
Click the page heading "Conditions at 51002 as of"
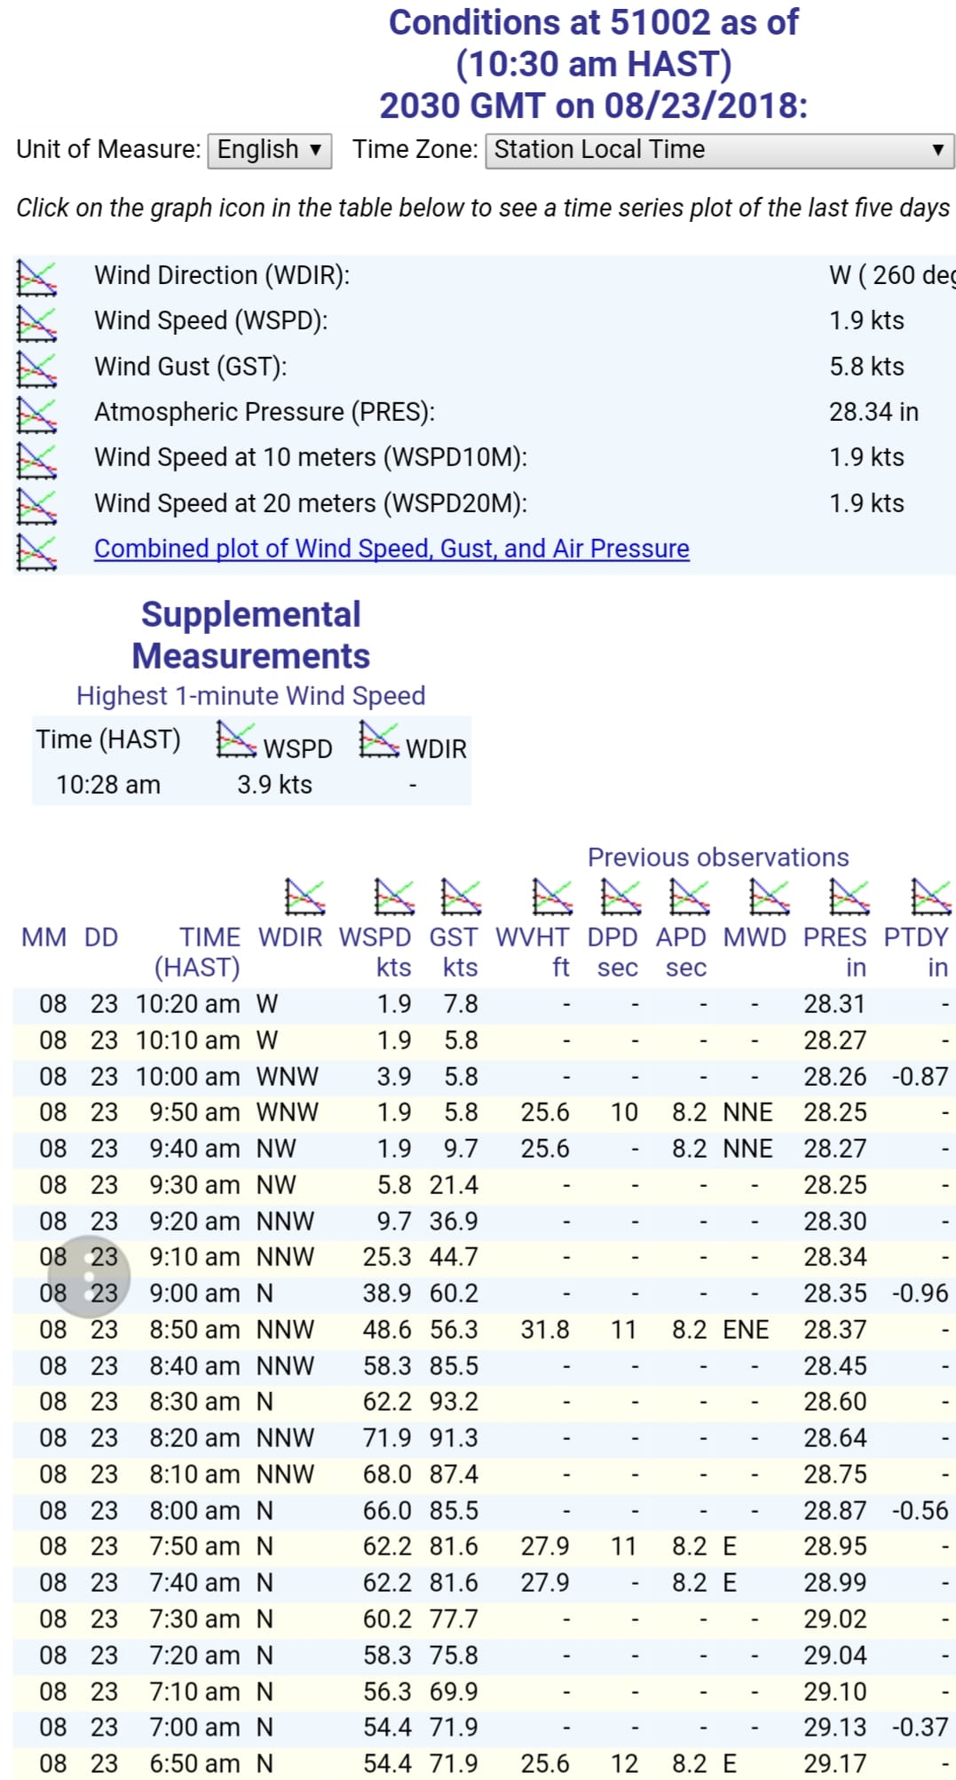[594, 22]
